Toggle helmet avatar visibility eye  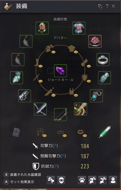[53, 52]
